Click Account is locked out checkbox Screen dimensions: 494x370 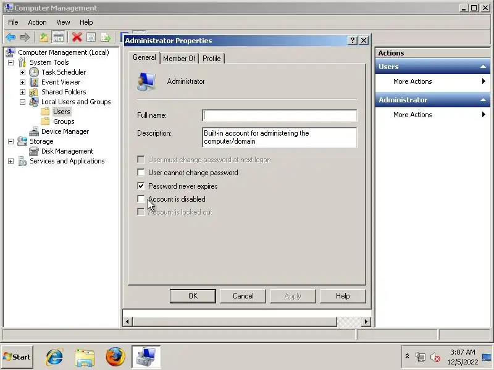coord(141,212)
